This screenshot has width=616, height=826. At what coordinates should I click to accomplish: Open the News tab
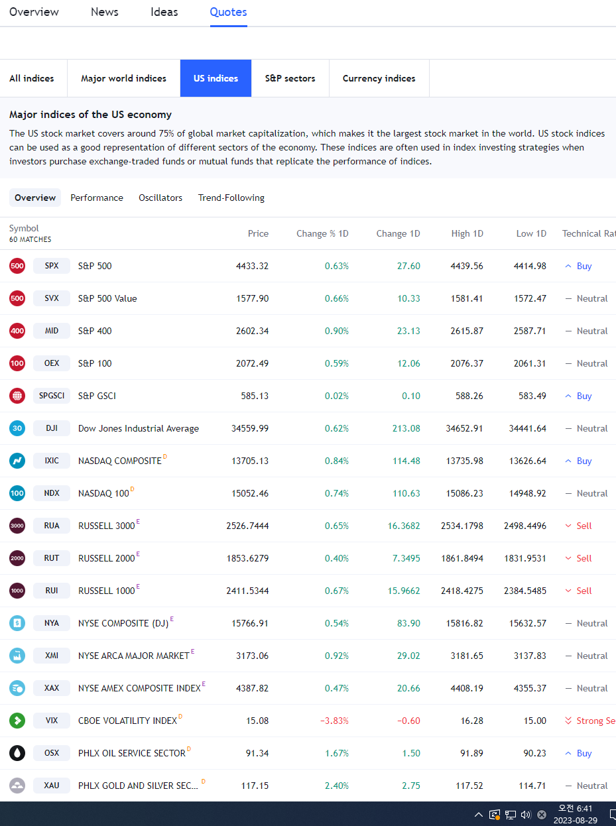coord(105,12)
